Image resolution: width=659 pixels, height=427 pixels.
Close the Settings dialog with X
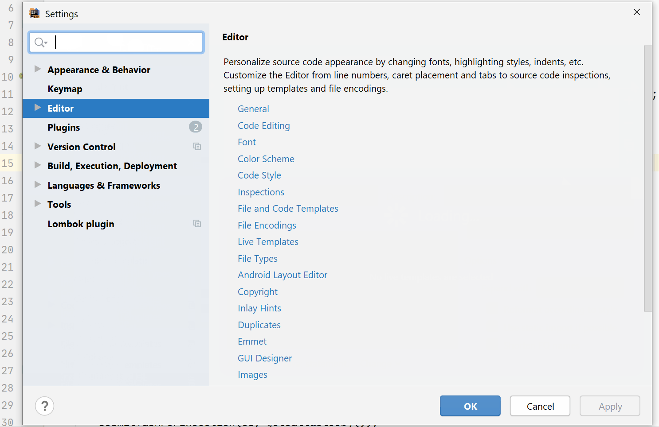[x=637, y=12]
